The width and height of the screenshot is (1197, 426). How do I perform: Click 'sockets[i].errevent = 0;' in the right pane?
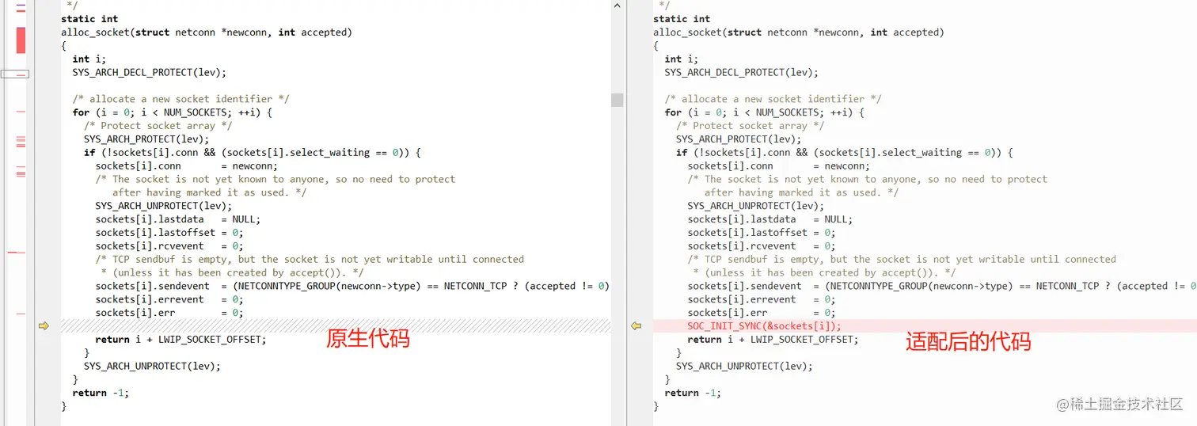point(761,299)
